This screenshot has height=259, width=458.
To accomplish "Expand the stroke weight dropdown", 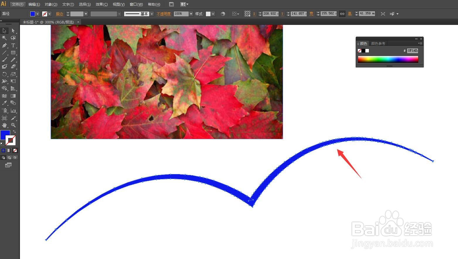I will tap(86, 14).
